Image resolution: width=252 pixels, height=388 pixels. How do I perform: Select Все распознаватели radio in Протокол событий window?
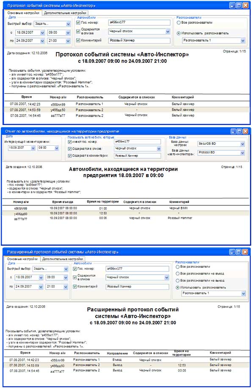coord(179,22)
